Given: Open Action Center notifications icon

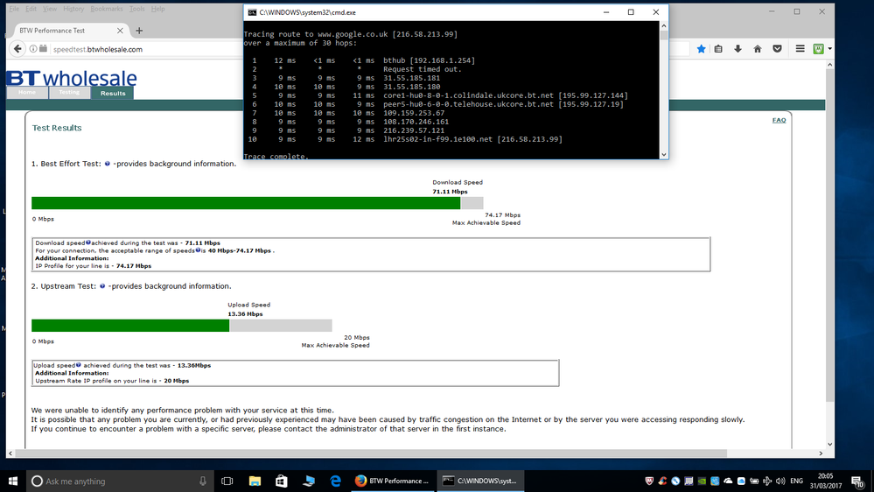Looking at the screenshot, I should pos(858,481).
